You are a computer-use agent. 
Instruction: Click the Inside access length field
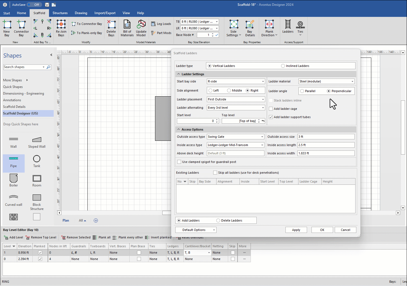[326, 145]
